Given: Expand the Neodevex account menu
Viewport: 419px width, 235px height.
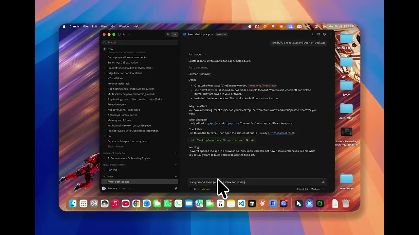Looking at the screenshot, I should pyautogui.click(x=116, y=188).
